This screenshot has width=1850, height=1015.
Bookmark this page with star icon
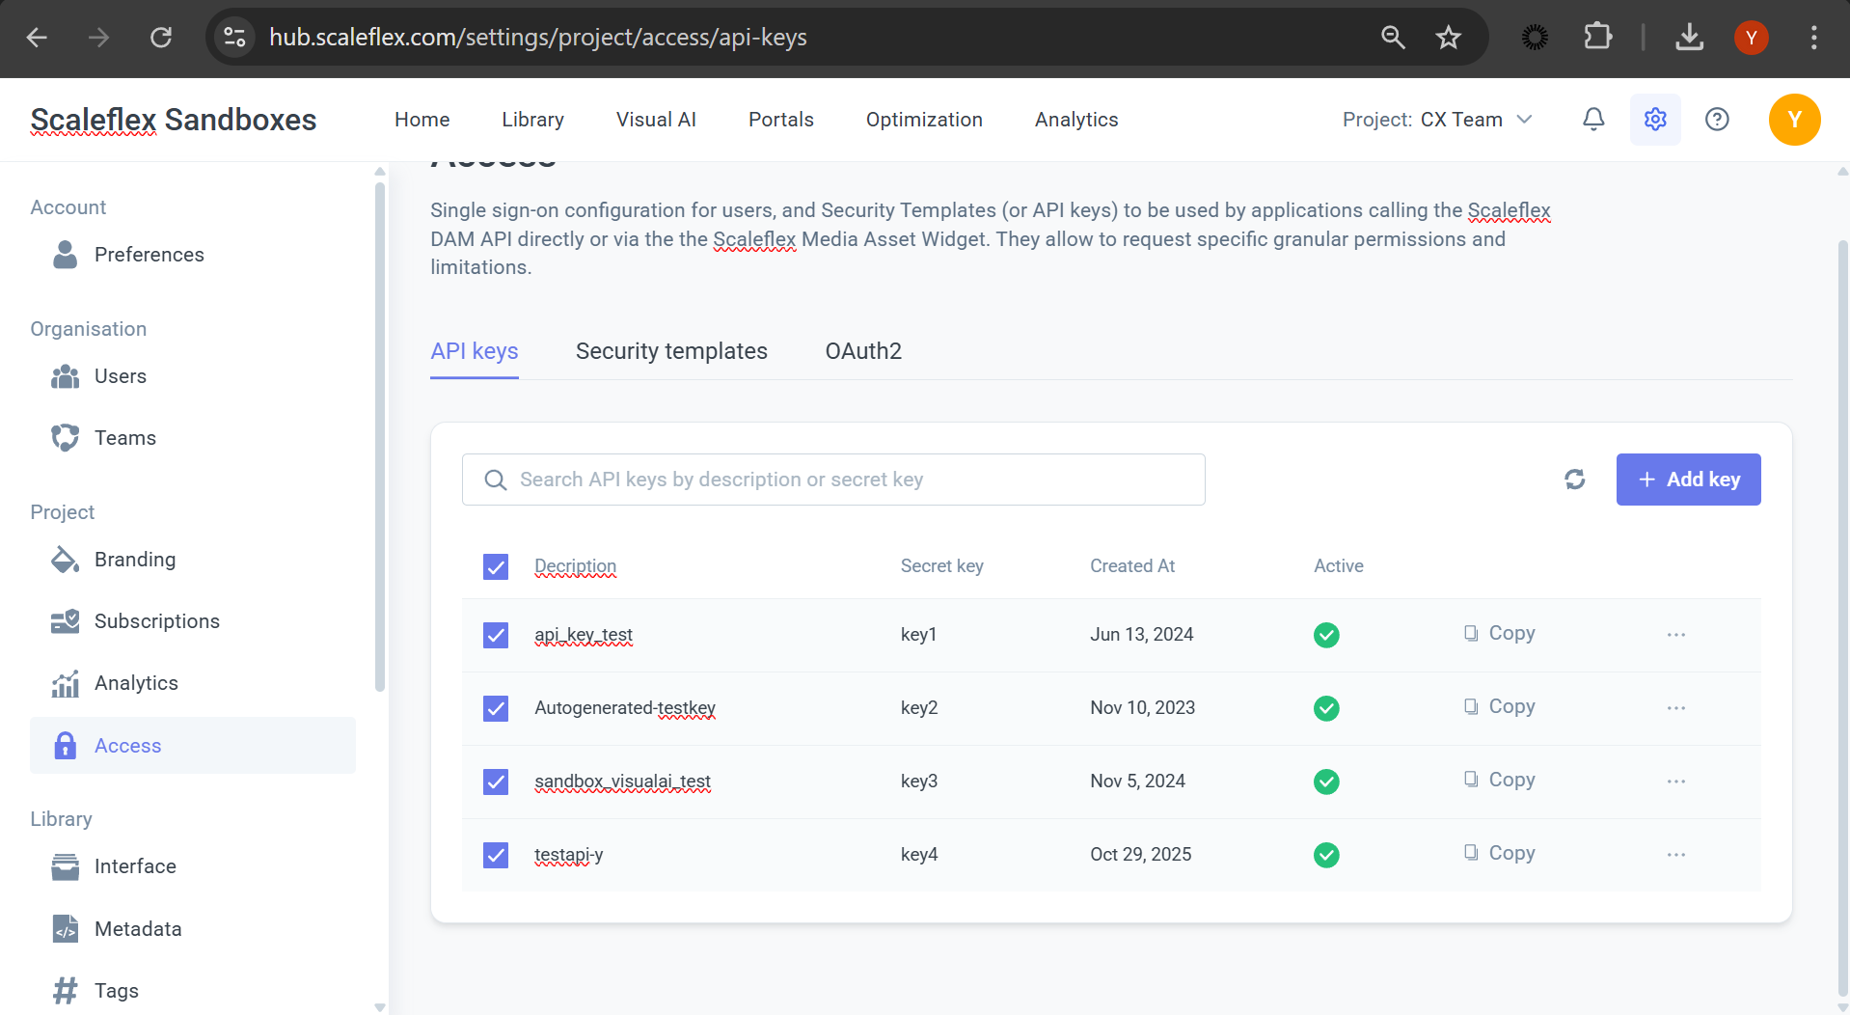click(1448, 38)
